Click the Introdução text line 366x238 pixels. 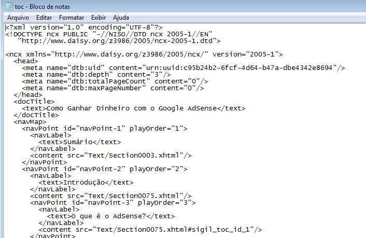pyautogui.click(x=86, y=183)
